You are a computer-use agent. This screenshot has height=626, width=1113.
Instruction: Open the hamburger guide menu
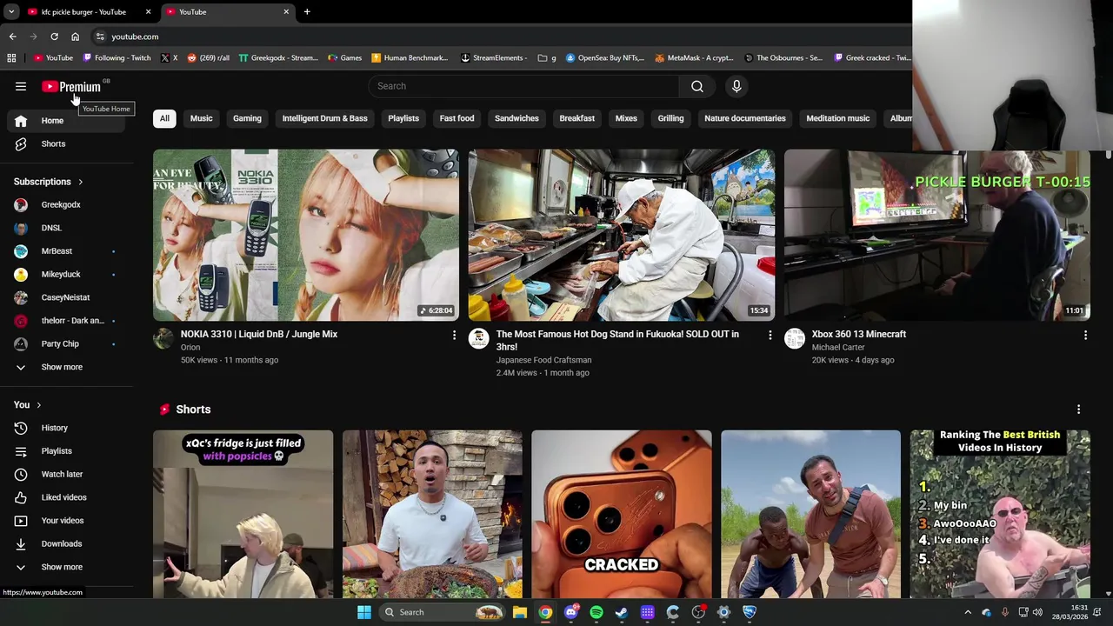pos(21,86)
